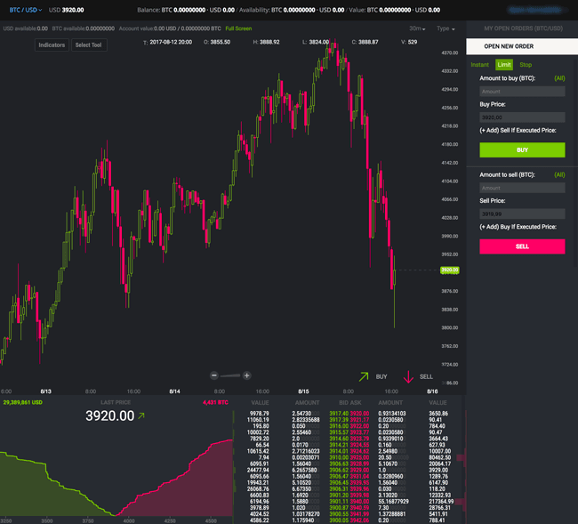The image size is (578, 524).
Task: Click the pink SELL button
Action: (x=522, y=246)
